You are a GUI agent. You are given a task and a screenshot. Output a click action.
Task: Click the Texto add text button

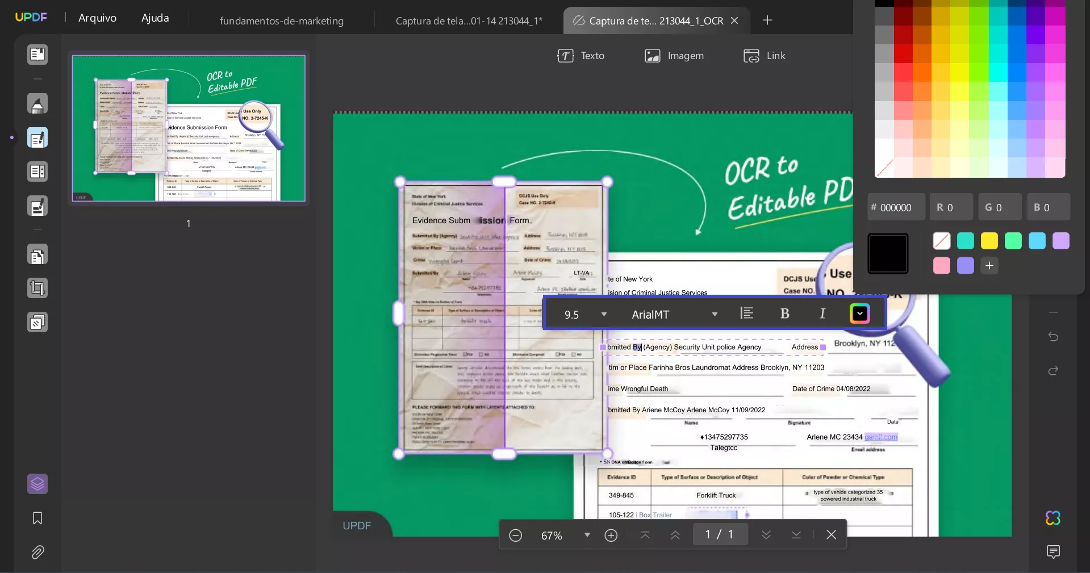581,56
